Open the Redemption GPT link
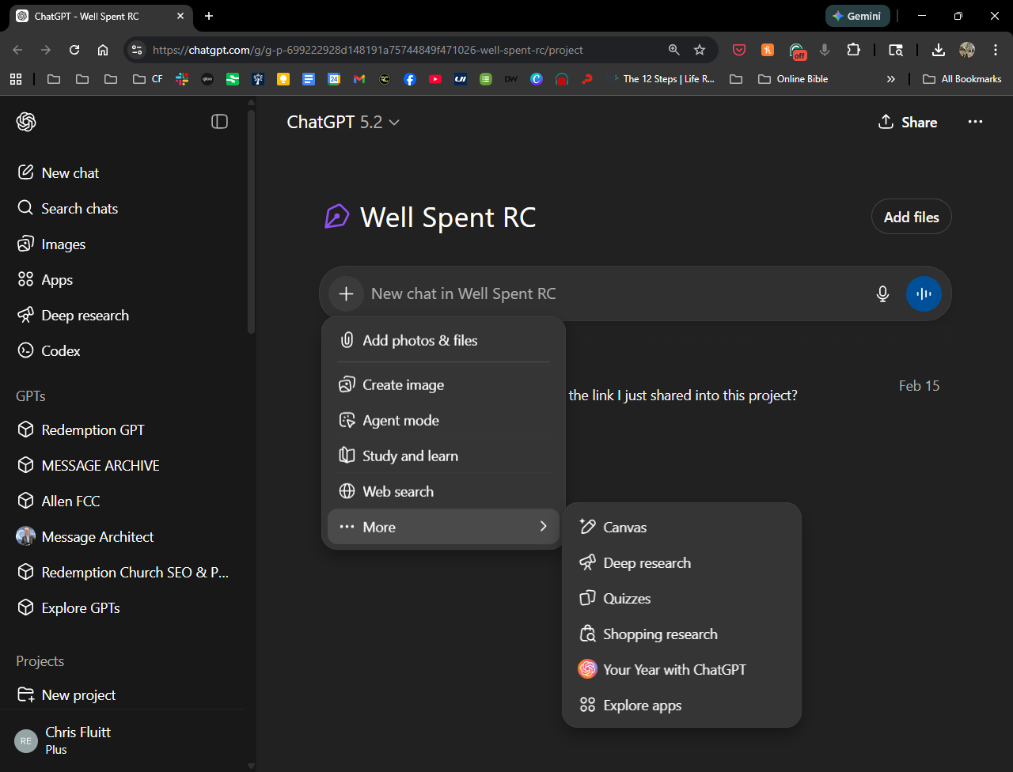 point(93,430)
